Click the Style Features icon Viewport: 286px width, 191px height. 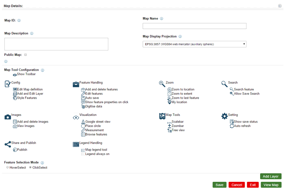click(15, 98)
